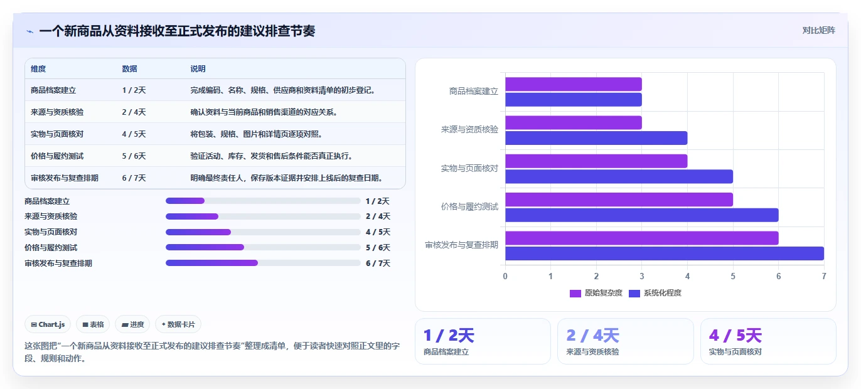
Task: Click the 数据 column header
Action: coord(130,69)
